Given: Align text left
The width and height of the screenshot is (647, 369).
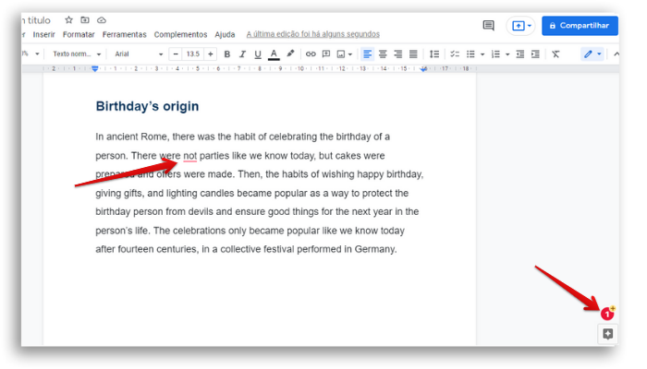Looking at the screenshot, I should [367, 54].
